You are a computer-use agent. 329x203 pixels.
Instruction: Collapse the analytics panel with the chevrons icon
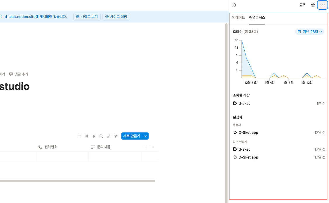tap(234, 5)
